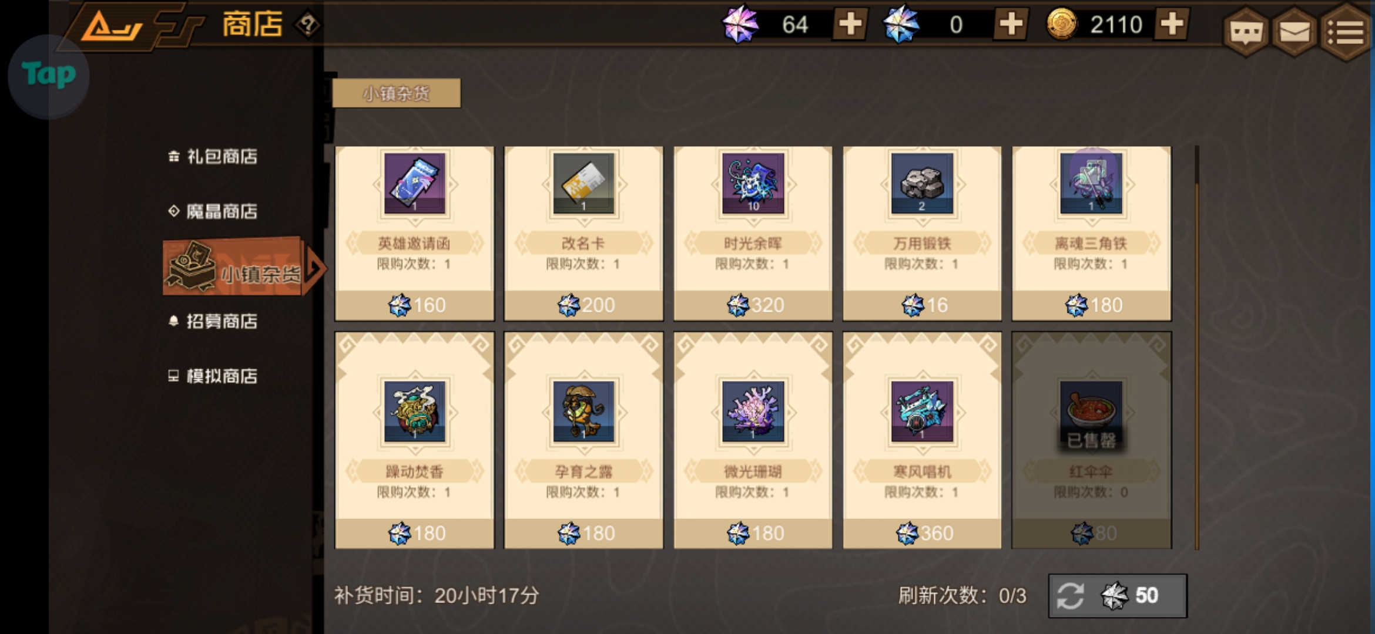Viewport: 1375px width, 634px height.
Task: Tap the help question mark beside 商店
Action: (308, 25)
